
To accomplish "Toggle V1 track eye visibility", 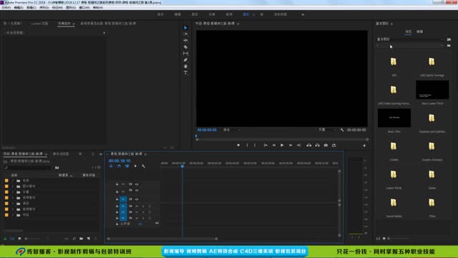I will point(137,199).
